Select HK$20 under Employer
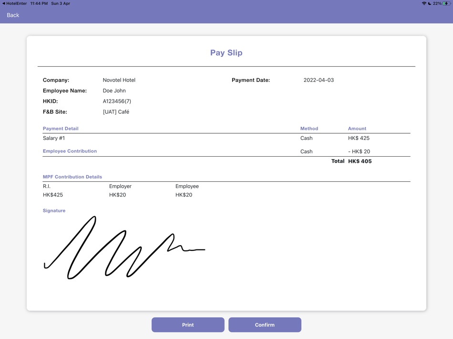The height and width of the screenshot is (339, 453). [x=118, y=195]
